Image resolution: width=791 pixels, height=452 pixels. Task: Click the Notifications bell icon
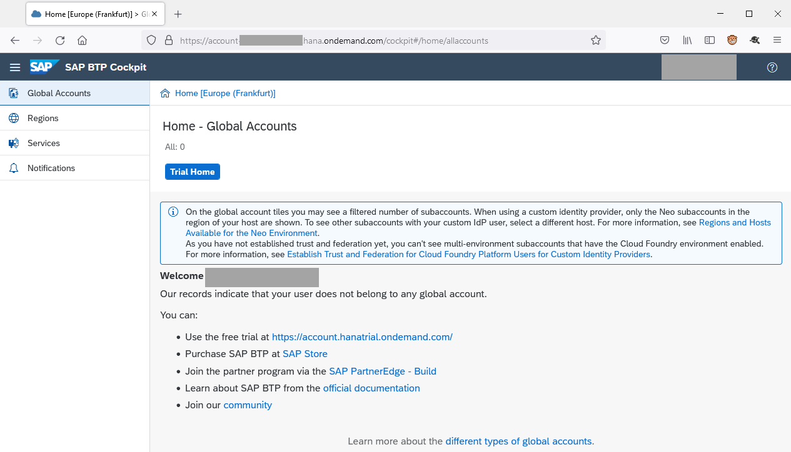tap(14, 168)
